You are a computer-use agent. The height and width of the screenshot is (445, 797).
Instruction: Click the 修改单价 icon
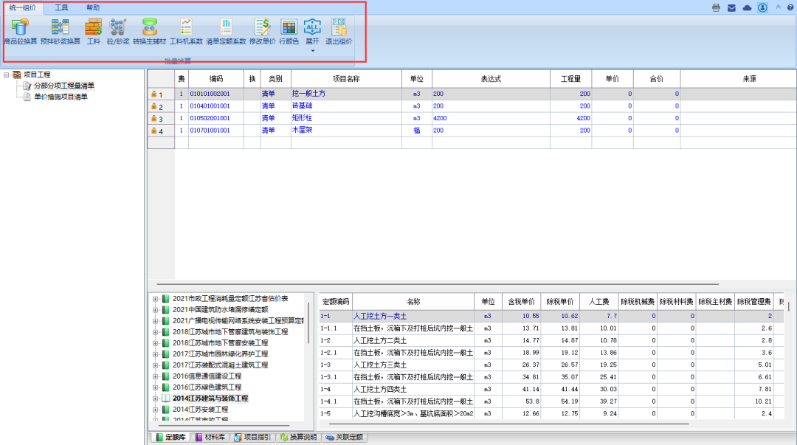[262, 28]
